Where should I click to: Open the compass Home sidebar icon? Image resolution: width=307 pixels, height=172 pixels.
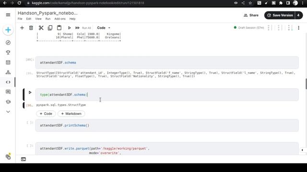8,43
